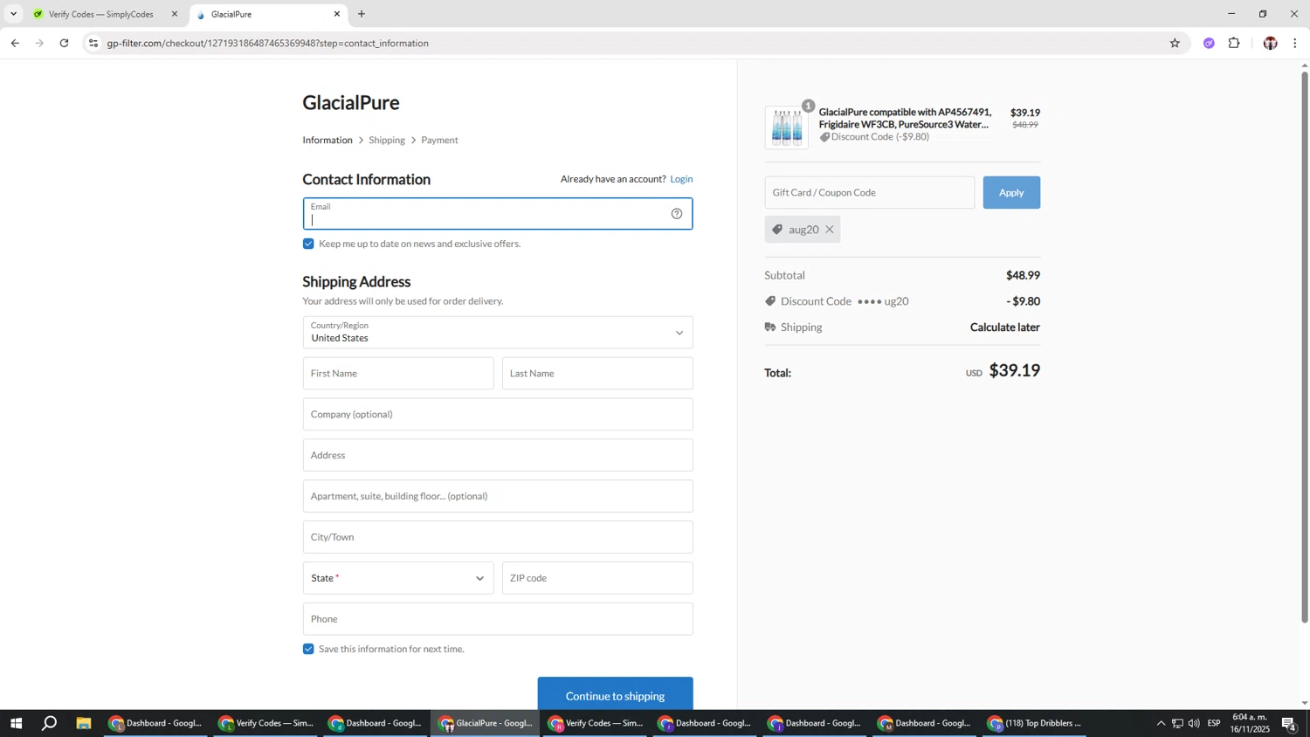Focus the City/Town field

coord(498,537)
